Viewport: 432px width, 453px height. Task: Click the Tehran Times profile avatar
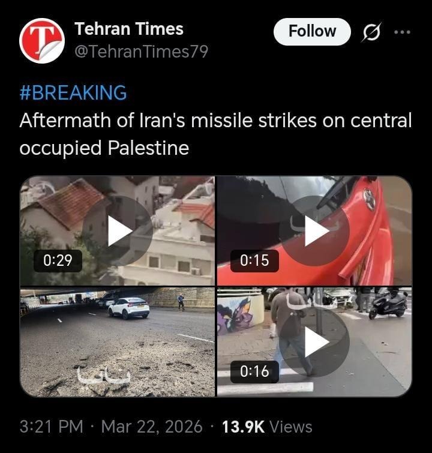coord(42,40)
